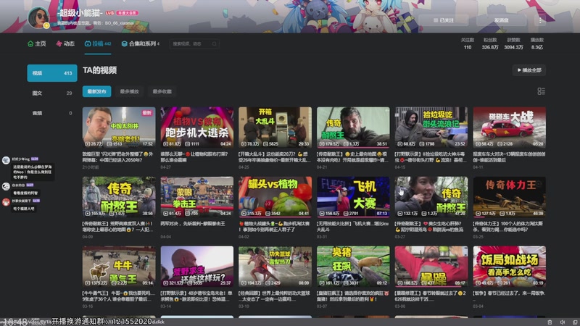Screen dimensions: 580x326
Task: Open the 跑步机大逃杀 video thumbnail
Action: 196,128
